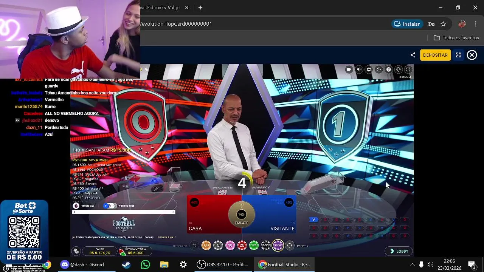Image resolution: width=484 pixels, height=272 pixels.
Task: Select the red 25 chip
Action: pyautogui.click(x=242, y=246)
